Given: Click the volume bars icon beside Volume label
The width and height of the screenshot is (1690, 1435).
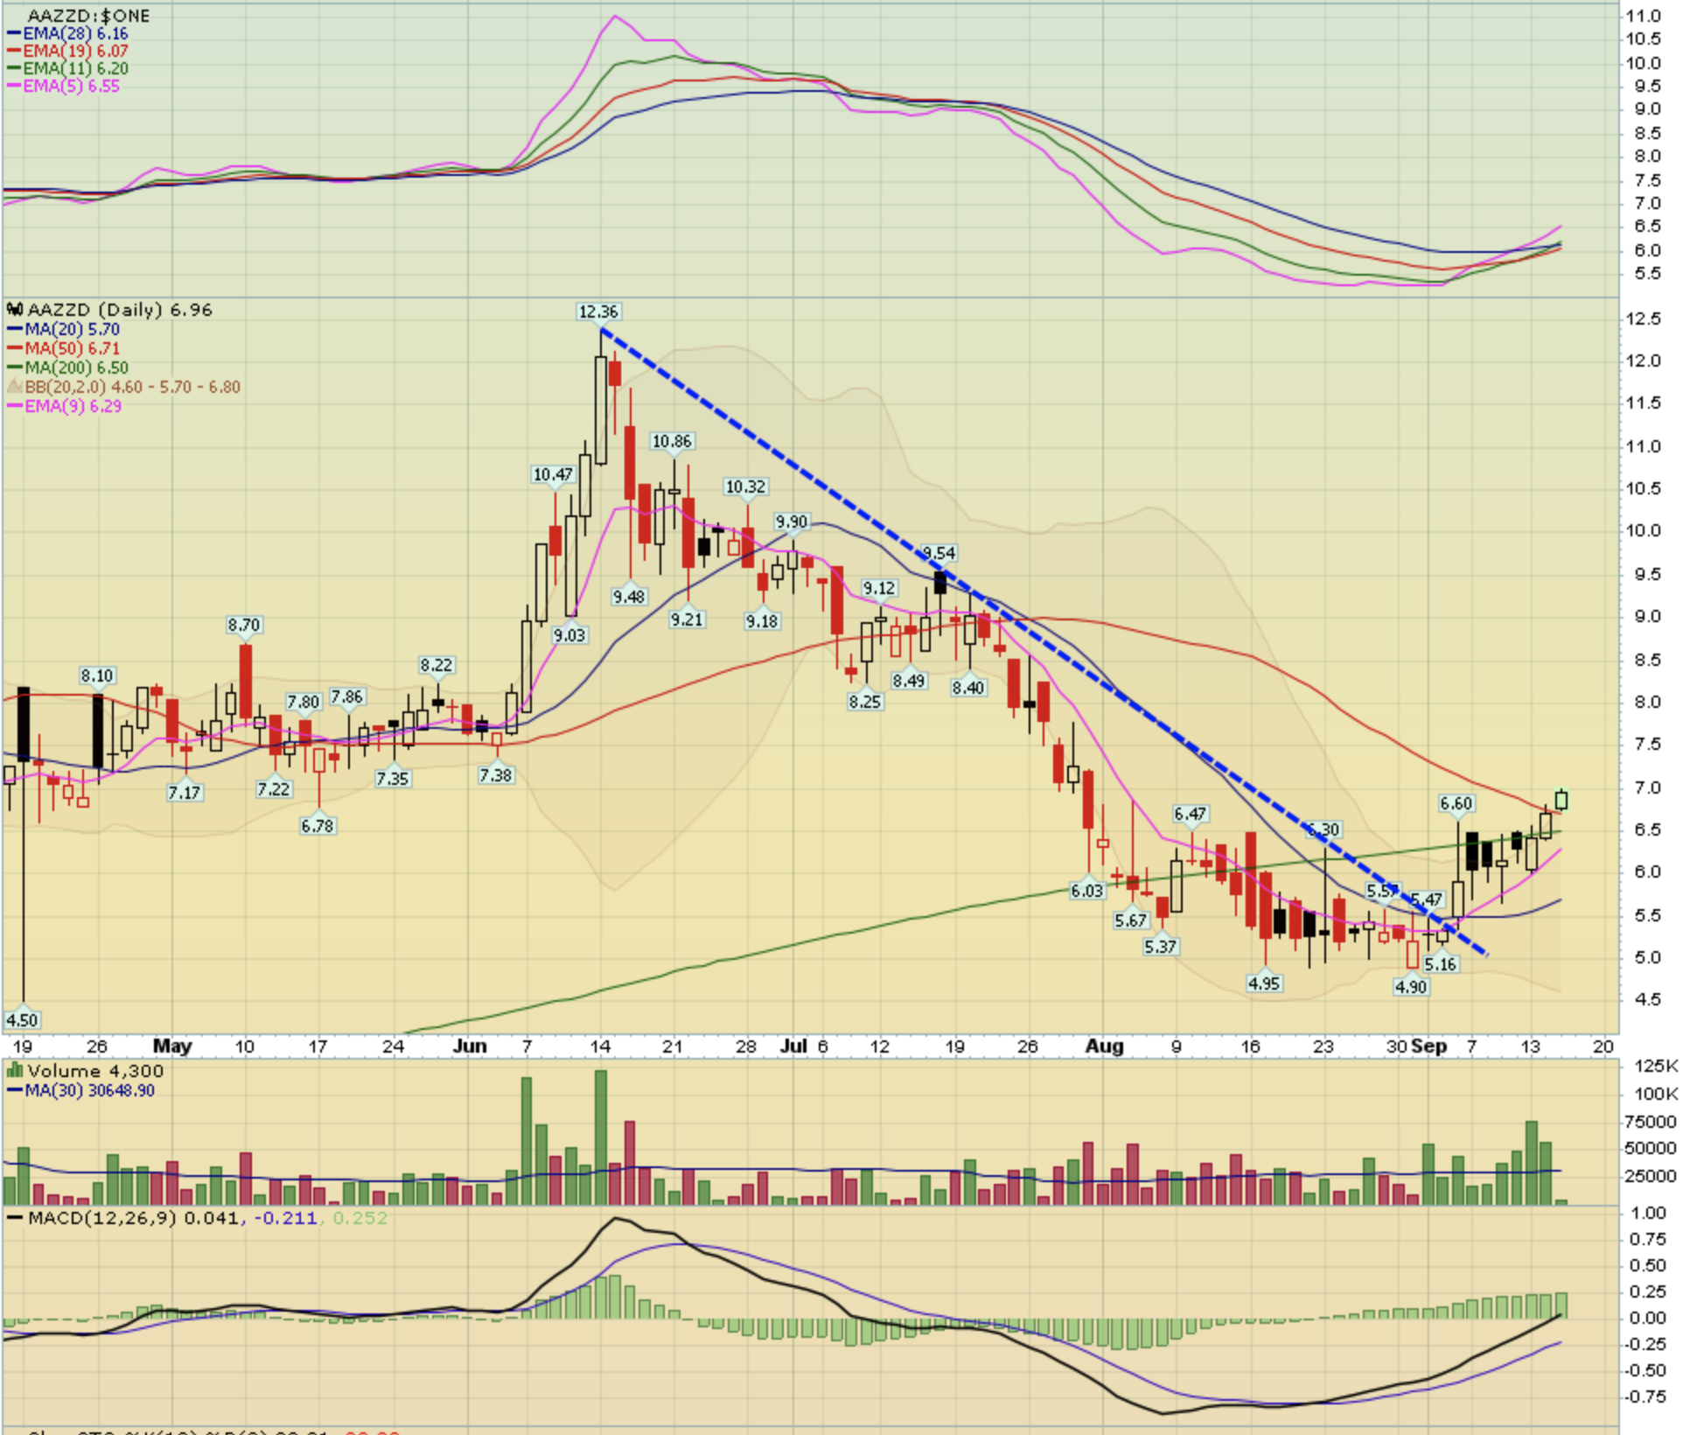Looking at the screenshot, I should point(15,1071).
